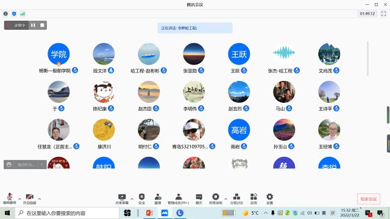Viewport: 390px width, 219px height.
Task: Click the participant grid vertical scrollbar
Action: (367, 58)
